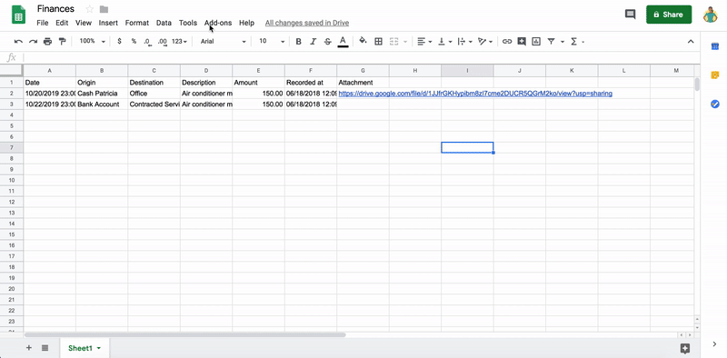This screenshot has width=727, height=358.
Task: Open the Edit menu
Action: click(x=62, y=23)
